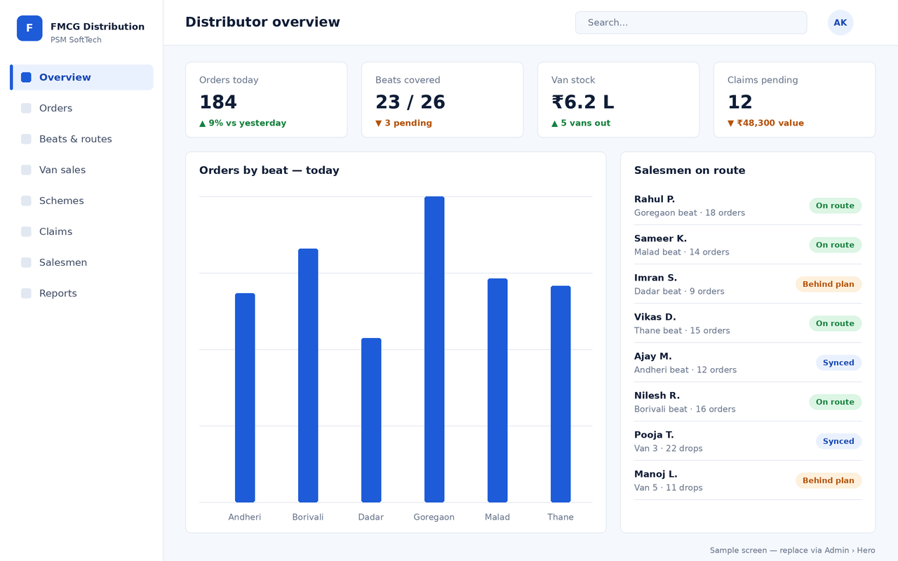Click the Schemes sidebar icon
Viewport: 898px width, 561px height.
pyautogui.click(x=26, y=201)
